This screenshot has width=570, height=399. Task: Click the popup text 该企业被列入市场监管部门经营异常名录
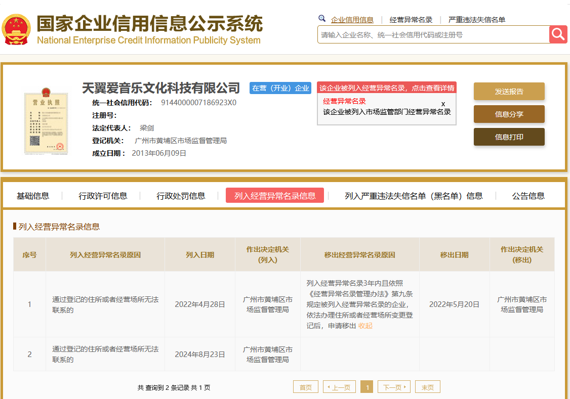[387, 112]
